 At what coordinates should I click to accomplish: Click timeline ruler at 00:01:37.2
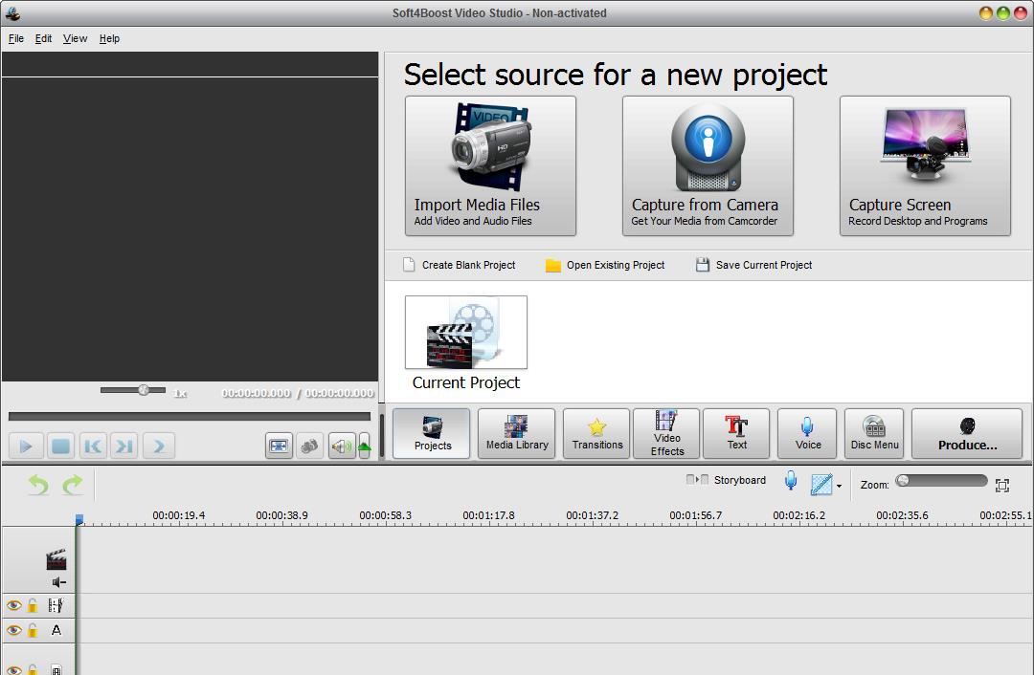pyautogui.click(x=593, y=515)
